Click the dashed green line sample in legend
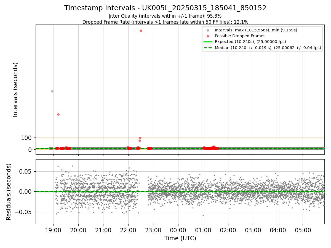 tap(208, 48)
